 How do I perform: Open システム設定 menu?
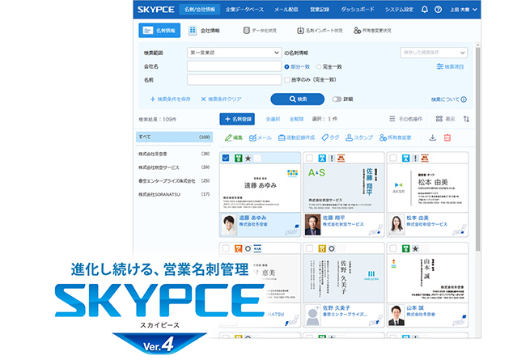click(399, 10)
